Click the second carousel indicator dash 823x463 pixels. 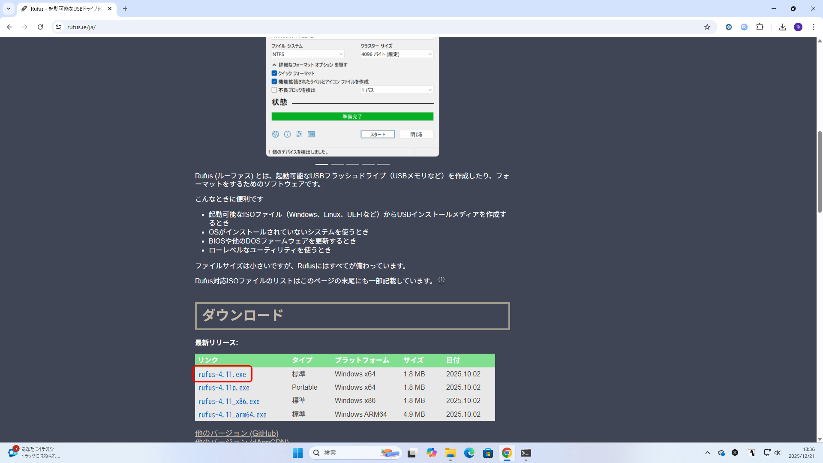point(337,164)
